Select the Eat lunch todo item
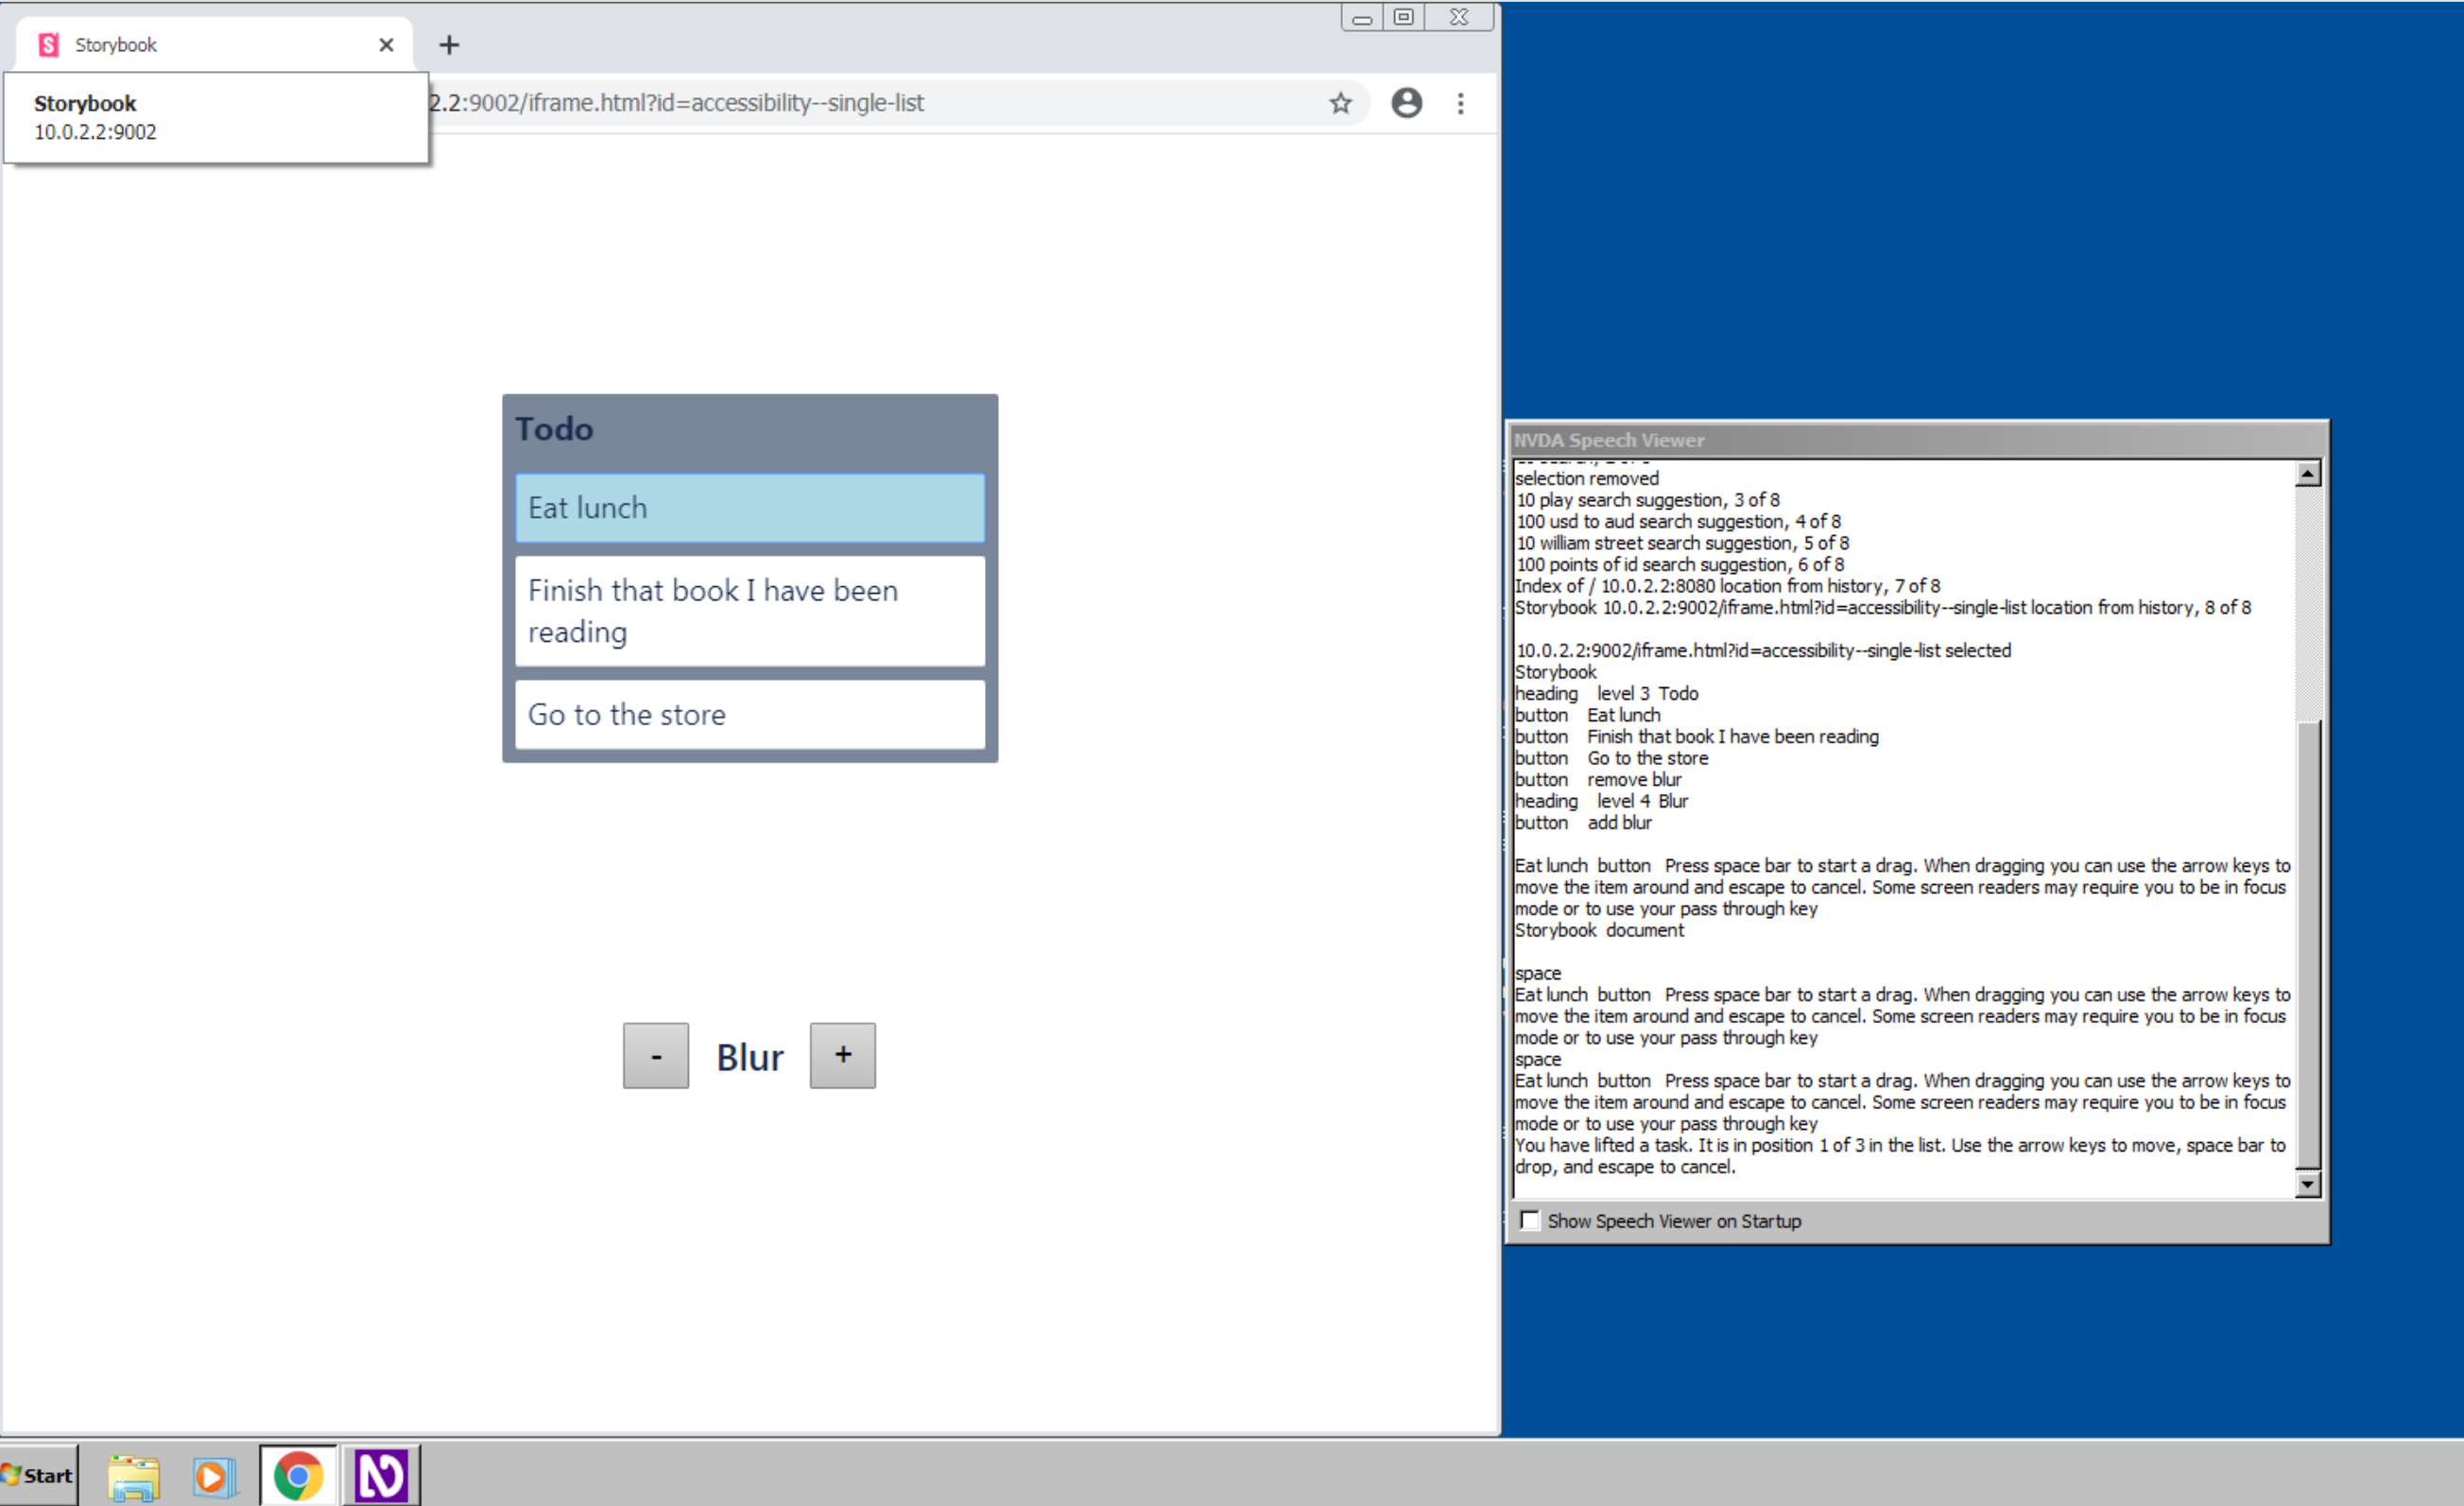Image resolution: width=2464 pixels, height=1506 pixels. pos(747,508)
